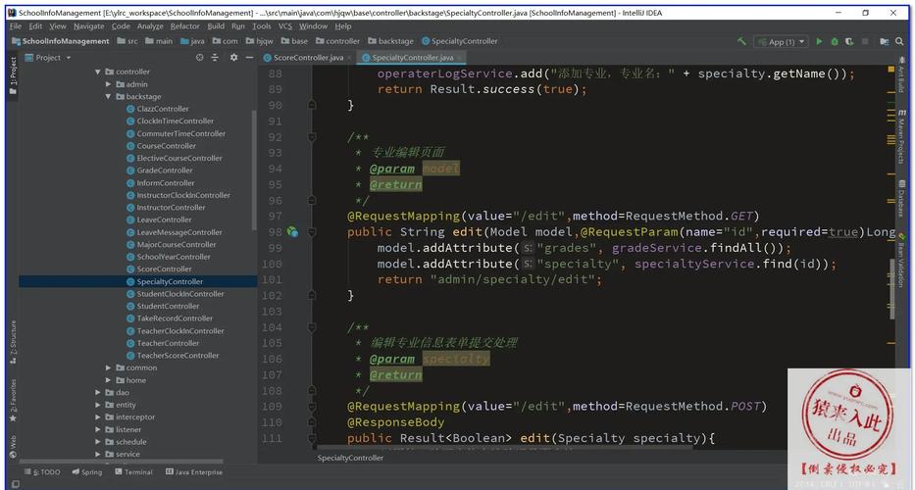
Task: Open the Web tool window on left strip
Action: pos(14,446)
